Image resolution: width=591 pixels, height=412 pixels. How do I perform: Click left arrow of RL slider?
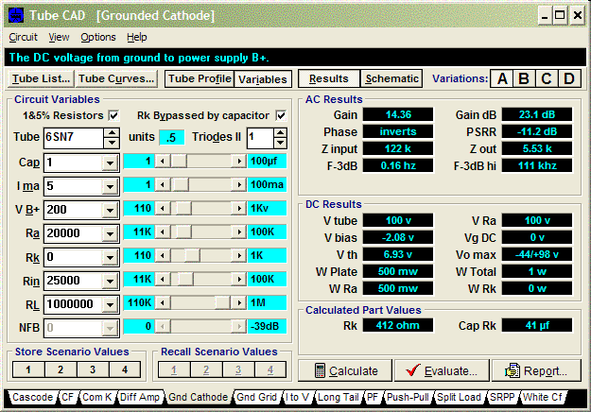click(163, 302)
